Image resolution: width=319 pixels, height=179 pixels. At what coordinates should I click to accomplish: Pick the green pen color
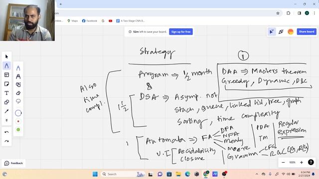[x=18, y=130]
